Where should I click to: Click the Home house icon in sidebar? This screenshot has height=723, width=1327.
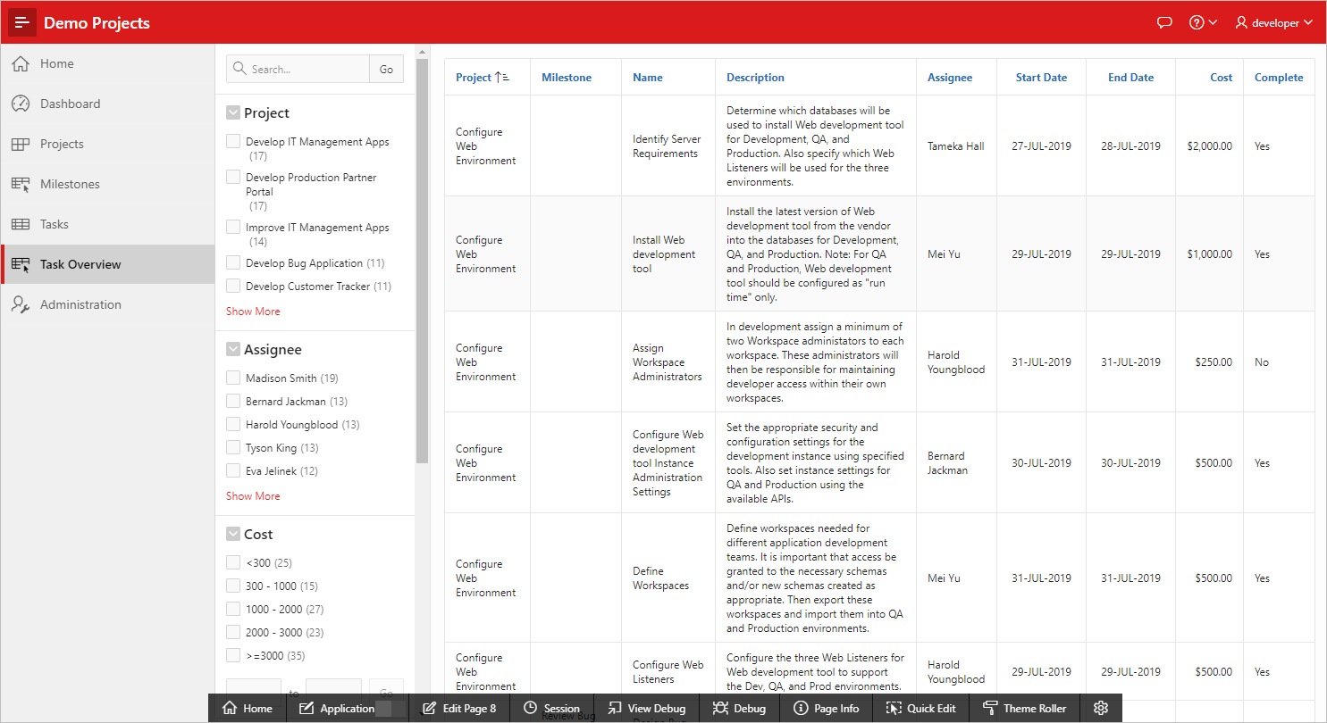tap(21, 63)
